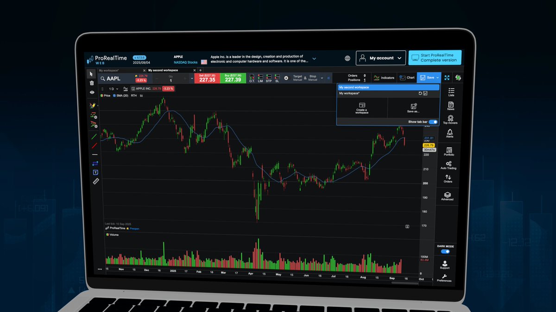
Task: Toggle Dark Mode off
Action: tap(445, 251)
